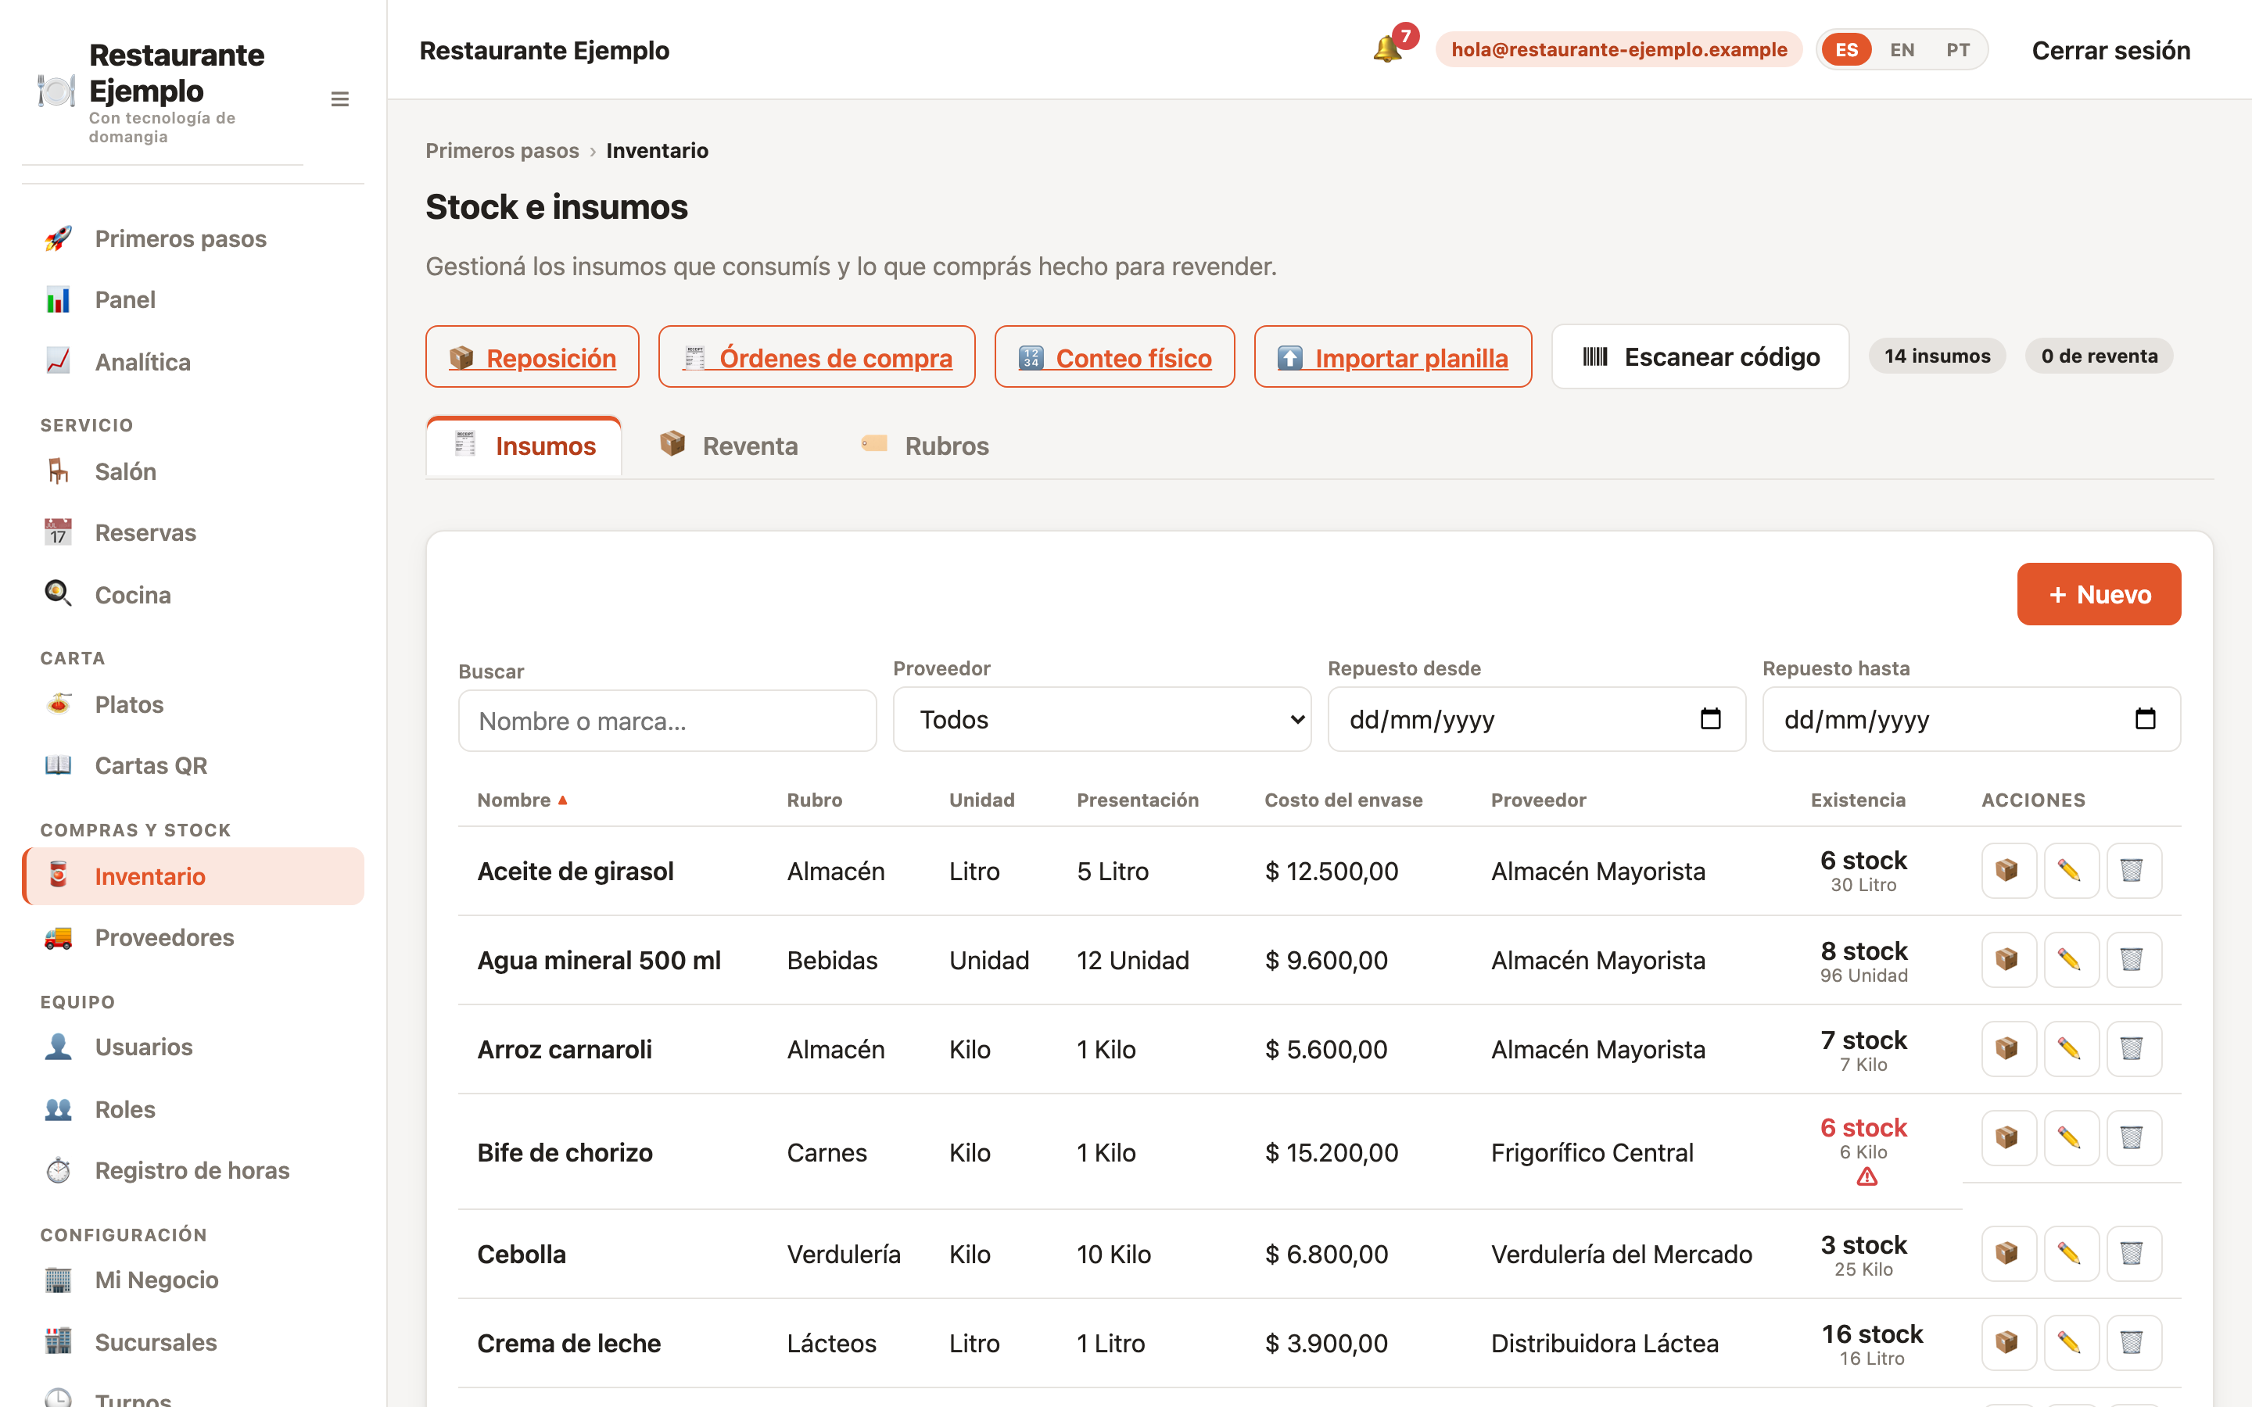Open the Proveedor Todos dropdown
Screen dimensions: 2252x1407
click(x=1102, y=719)
